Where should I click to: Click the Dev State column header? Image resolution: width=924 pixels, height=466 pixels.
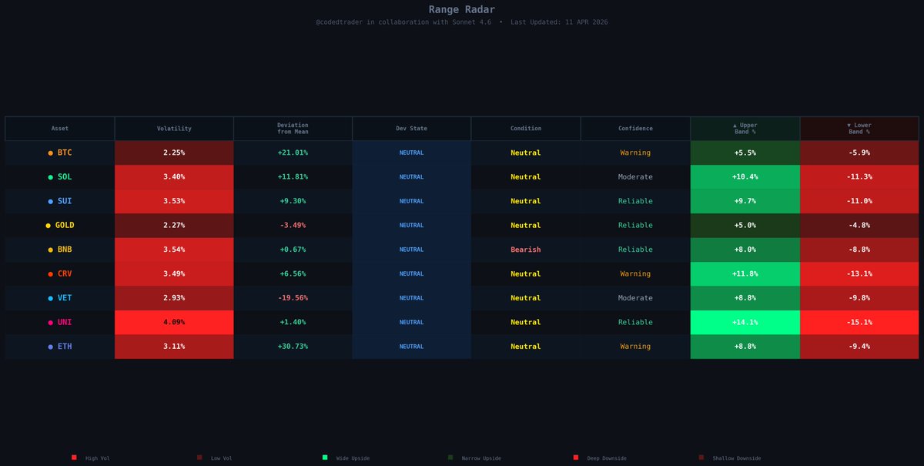411,129
